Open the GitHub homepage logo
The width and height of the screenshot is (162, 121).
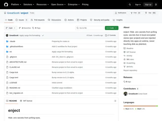(6, 5)
